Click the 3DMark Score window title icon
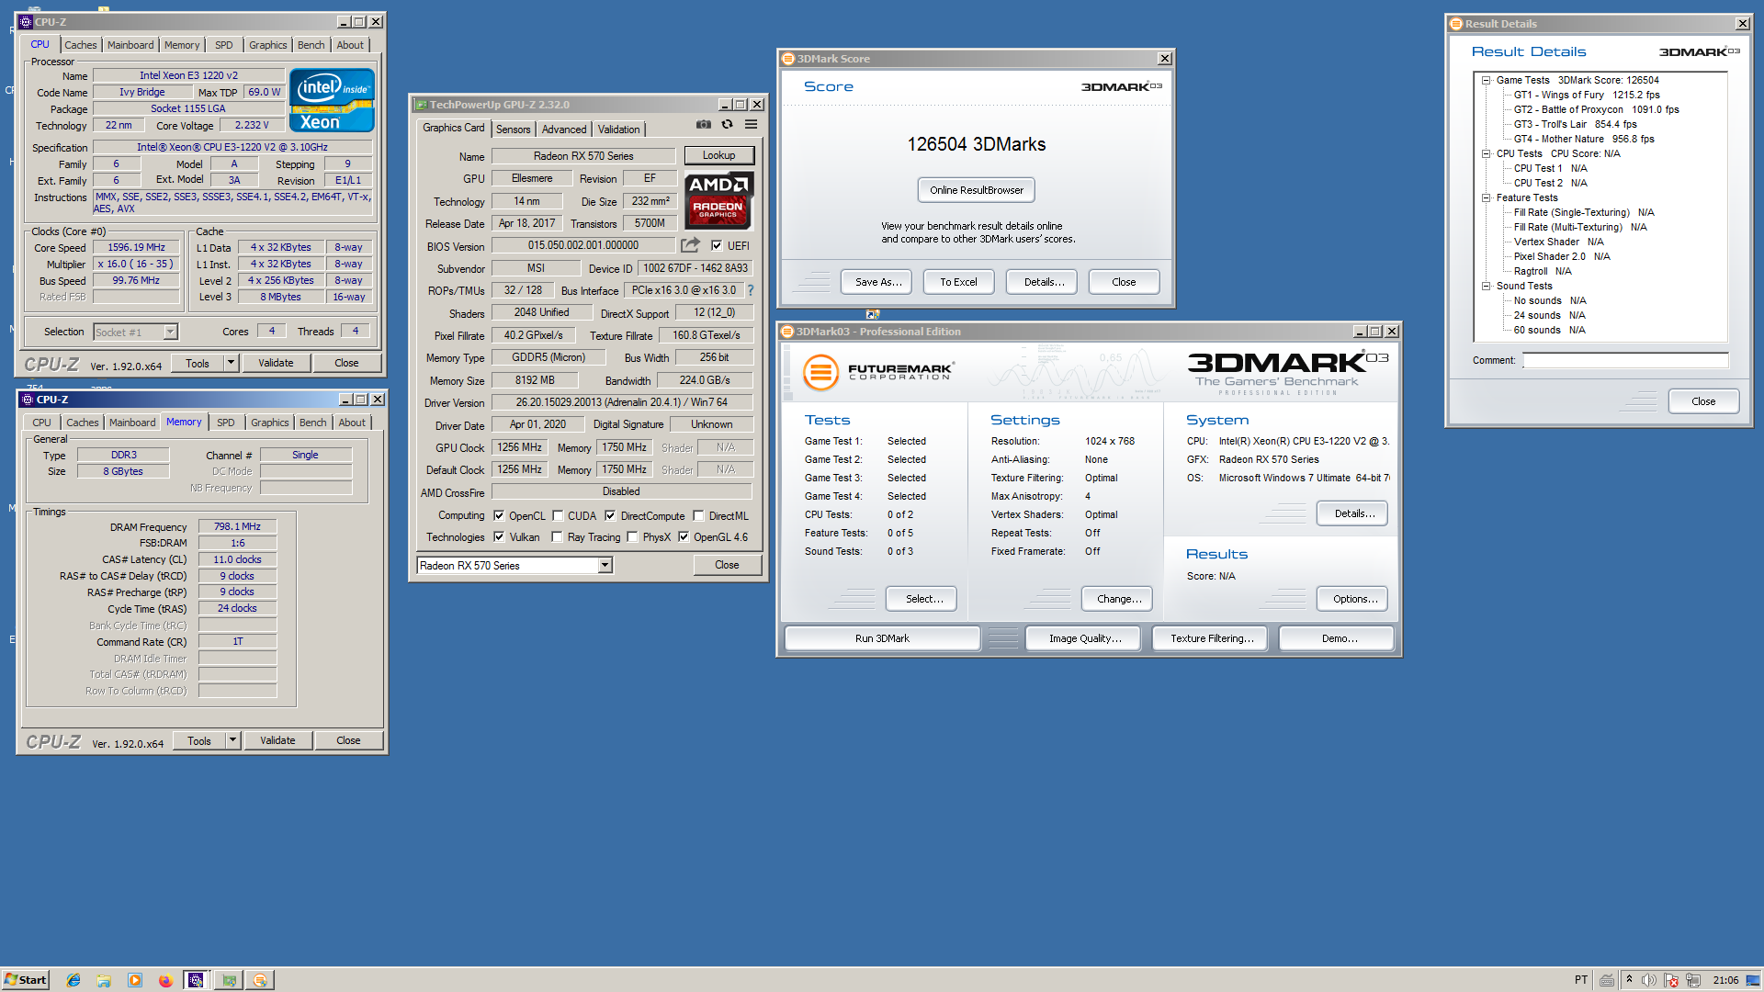Image resolution: width=1764 pixels, height=992 pixels. pos(787,59)
